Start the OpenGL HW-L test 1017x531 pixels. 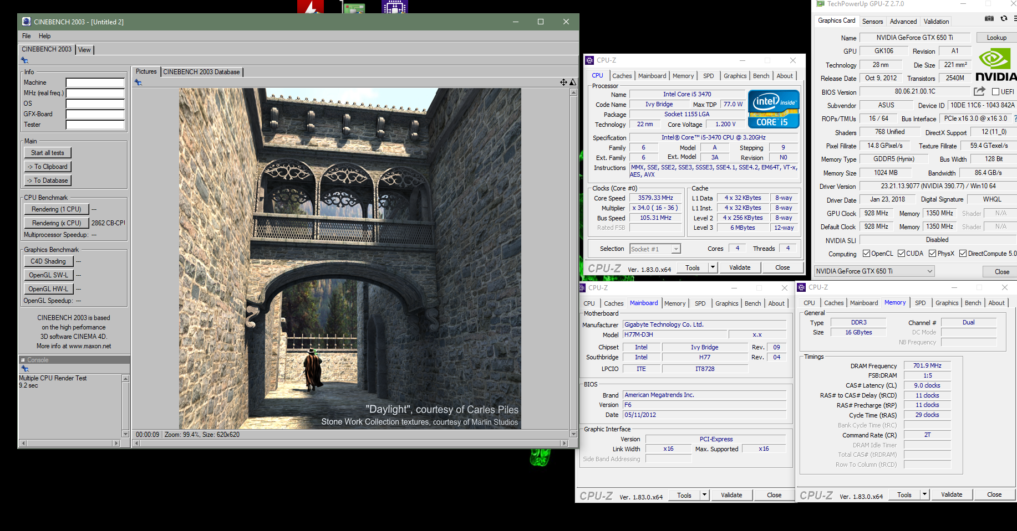(x=48, y=289)
